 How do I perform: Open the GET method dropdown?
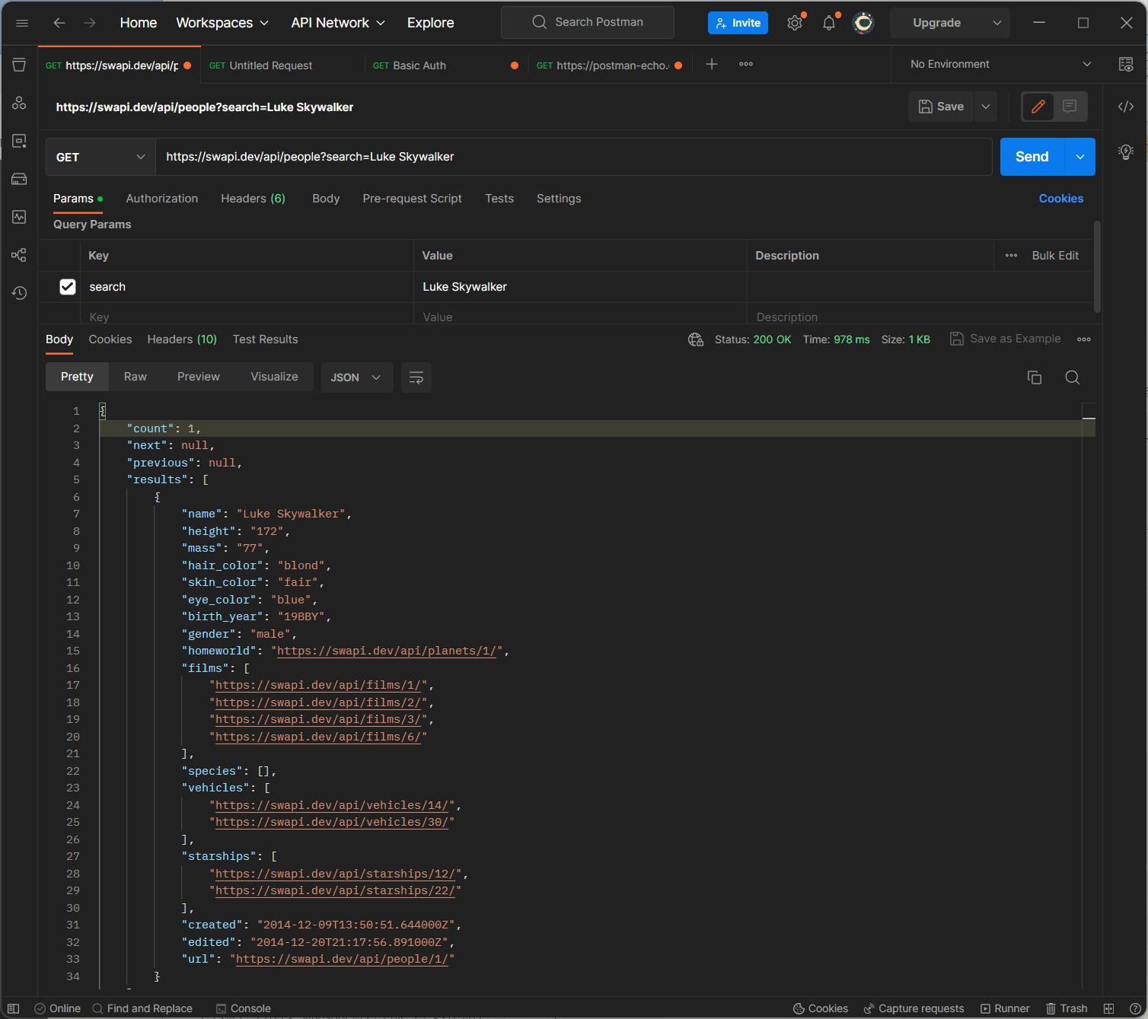click(100, 157)
